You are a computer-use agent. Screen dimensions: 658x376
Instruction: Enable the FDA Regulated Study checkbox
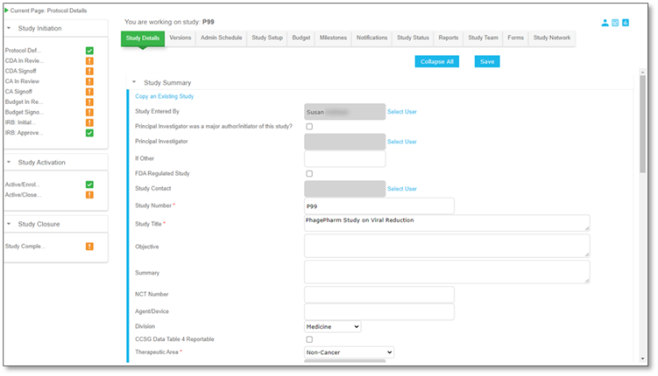(308, 174)
